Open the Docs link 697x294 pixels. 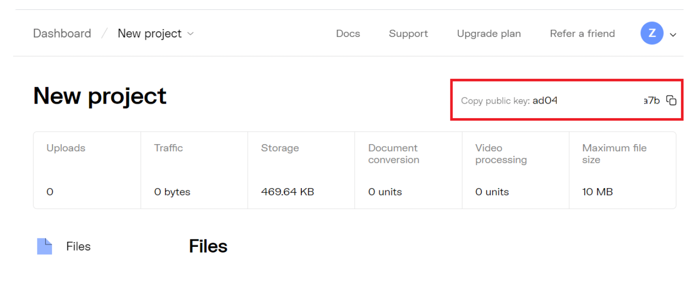tap(348, 34)
